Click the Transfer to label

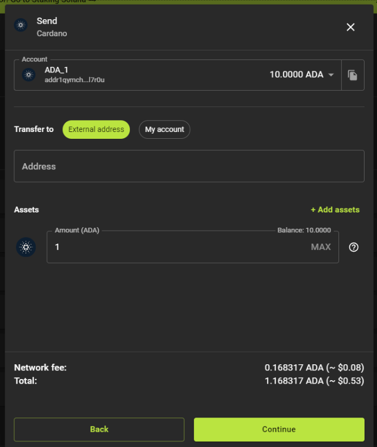coord(33,129)
